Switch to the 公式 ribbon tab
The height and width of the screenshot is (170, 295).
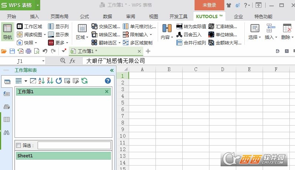(x=84, y=16)
